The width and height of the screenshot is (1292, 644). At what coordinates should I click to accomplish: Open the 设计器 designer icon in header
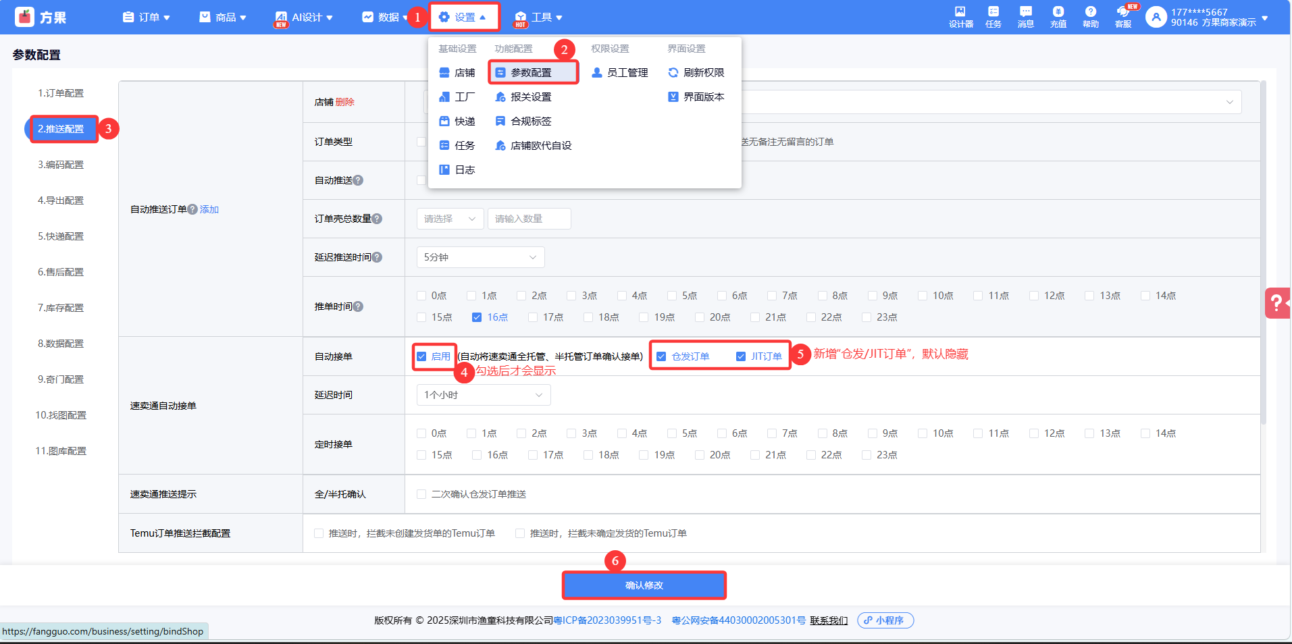960,16
